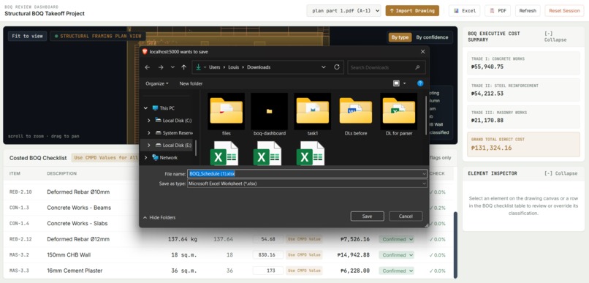Edit unit rate field 830.16

tap(268, 254)
